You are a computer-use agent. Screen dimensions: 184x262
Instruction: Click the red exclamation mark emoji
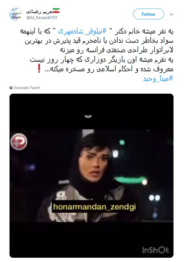pos(39,68)
